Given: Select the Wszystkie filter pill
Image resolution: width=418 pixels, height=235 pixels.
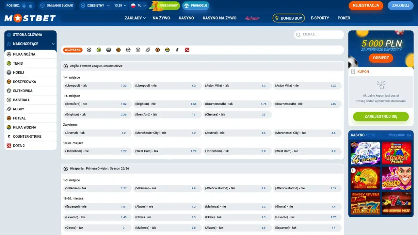Looking at the screenshot, I should [73, 50].
